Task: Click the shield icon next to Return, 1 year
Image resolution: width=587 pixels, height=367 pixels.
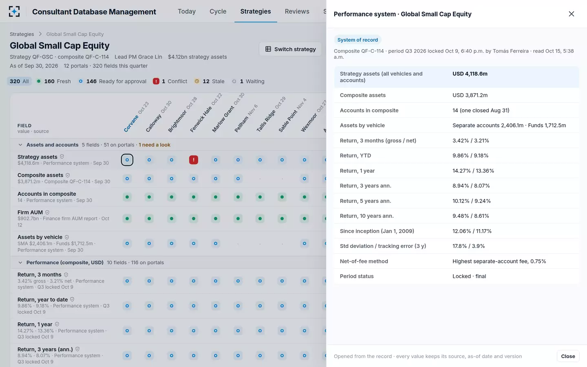Action: pyautogui.click(x=57, y=324)
